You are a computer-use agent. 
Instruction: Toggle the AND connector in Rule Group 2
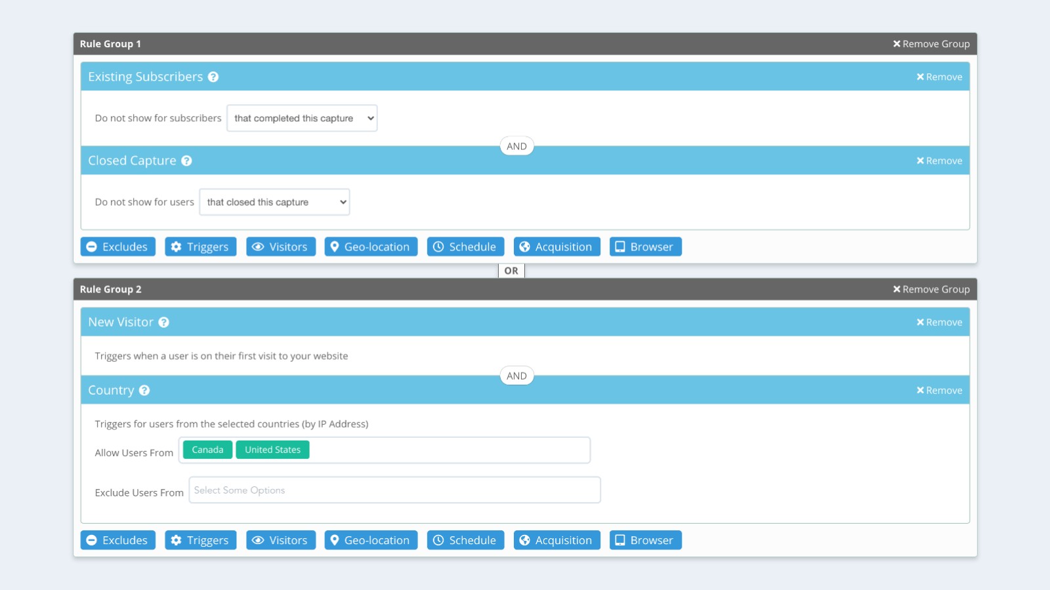516,376
